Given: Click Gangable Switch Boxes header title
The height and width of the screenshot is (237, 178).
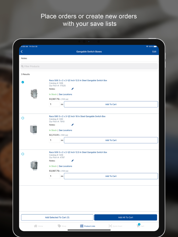Looking at the screenshot, I should [x=89, y=52].
